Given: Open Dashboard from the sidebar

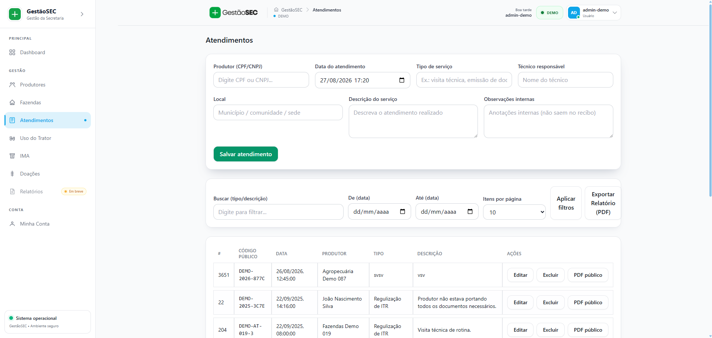Looking at the screenshot, I should pyautogui.click(x=47, y=52).
